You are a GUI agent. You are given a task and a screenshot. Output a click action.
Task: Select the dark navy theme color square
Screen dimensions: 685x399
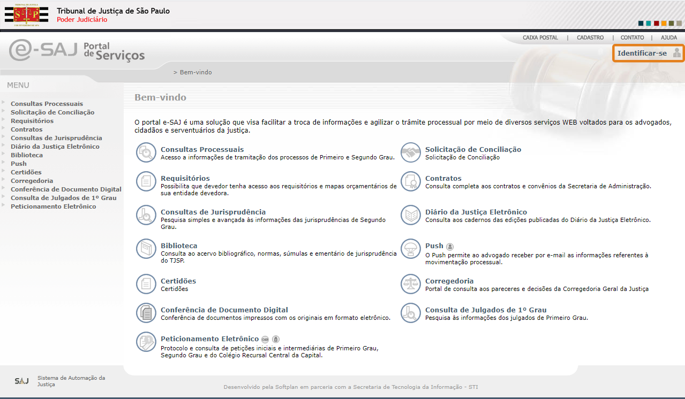pos(641,23)
